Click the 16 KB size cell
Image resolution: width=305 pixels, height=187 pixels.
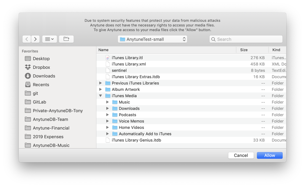coord(259,77)
